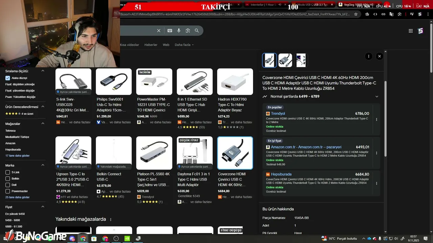Mute the Interstellar tab audio icon
The width and height of the screenshot is (433, 243).
click(x=280, y=5)
